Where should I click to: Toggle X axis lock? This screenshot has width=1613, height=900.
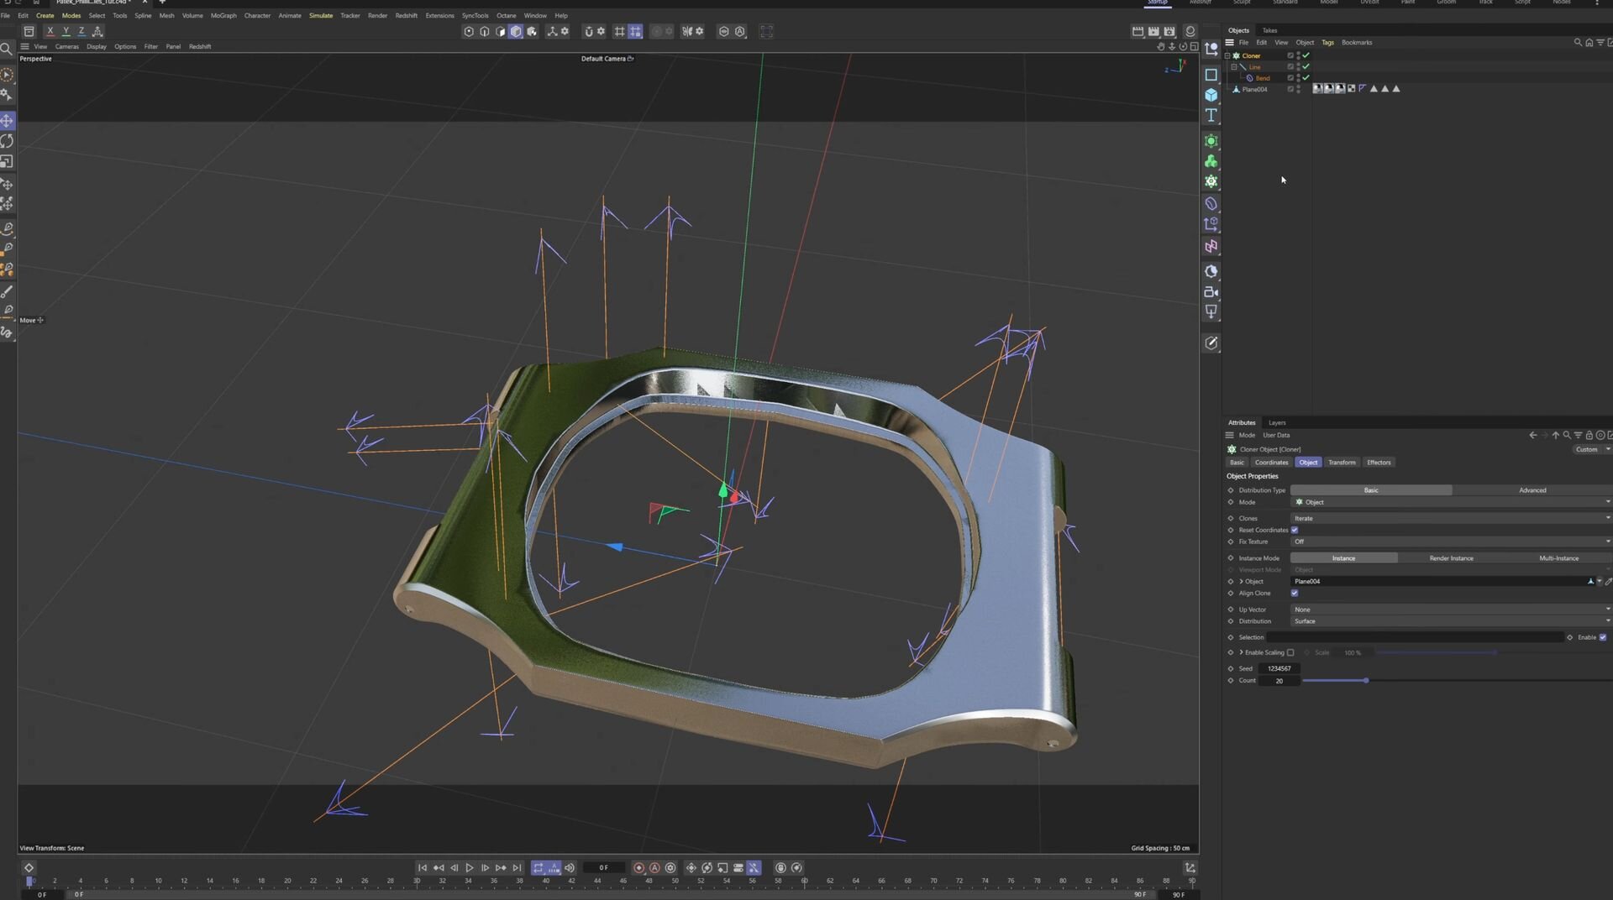50,31
